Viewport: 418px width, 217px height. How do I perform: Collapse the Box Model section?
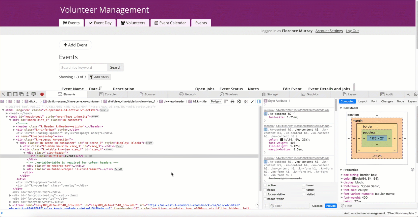click(x=341, y=108)
